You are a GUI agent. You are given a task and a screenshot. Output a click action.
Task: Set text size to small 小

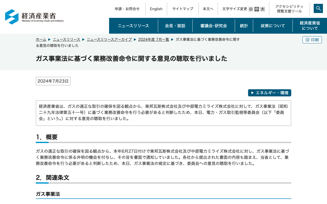coord(251,9)
